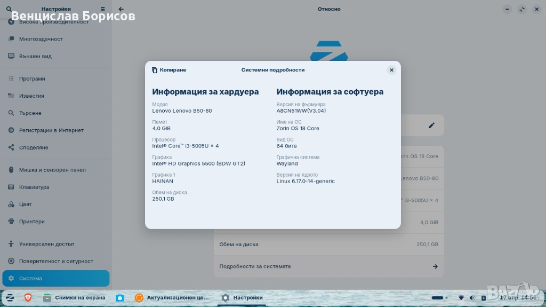Open Външен вид settings
This screenshot has height=307, width=546.
(35, 56)
